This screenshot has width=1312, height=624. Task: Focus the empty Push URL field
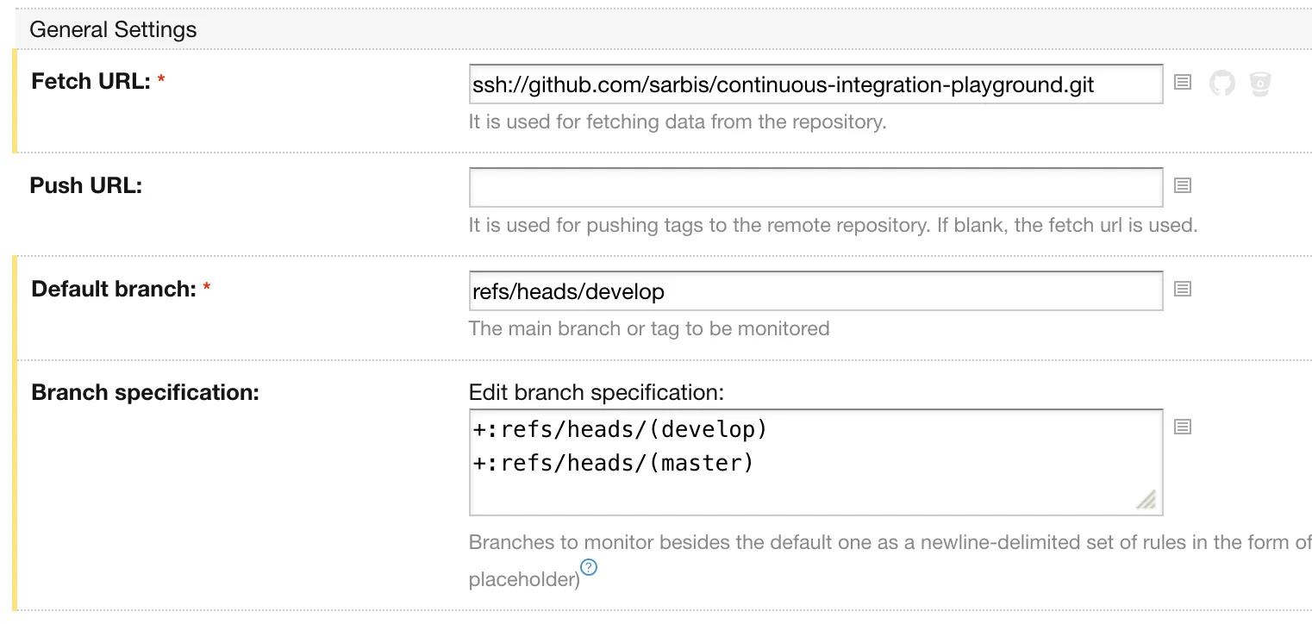point(815,187)
